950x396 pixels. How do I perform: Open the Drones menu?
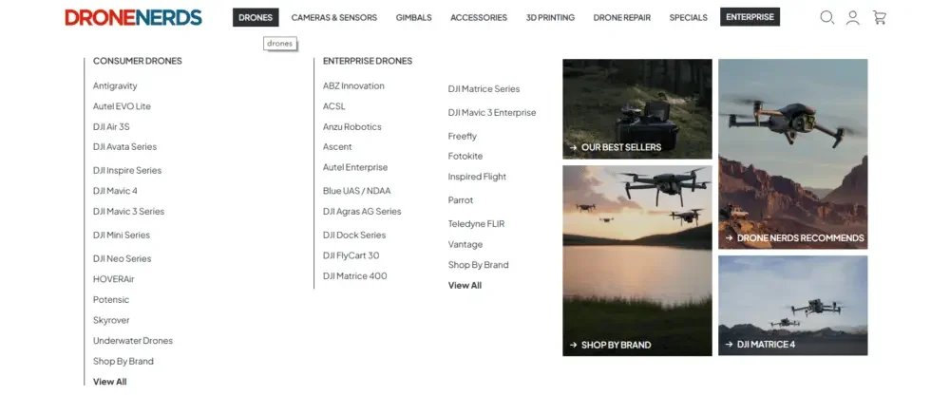click(256, 17)
